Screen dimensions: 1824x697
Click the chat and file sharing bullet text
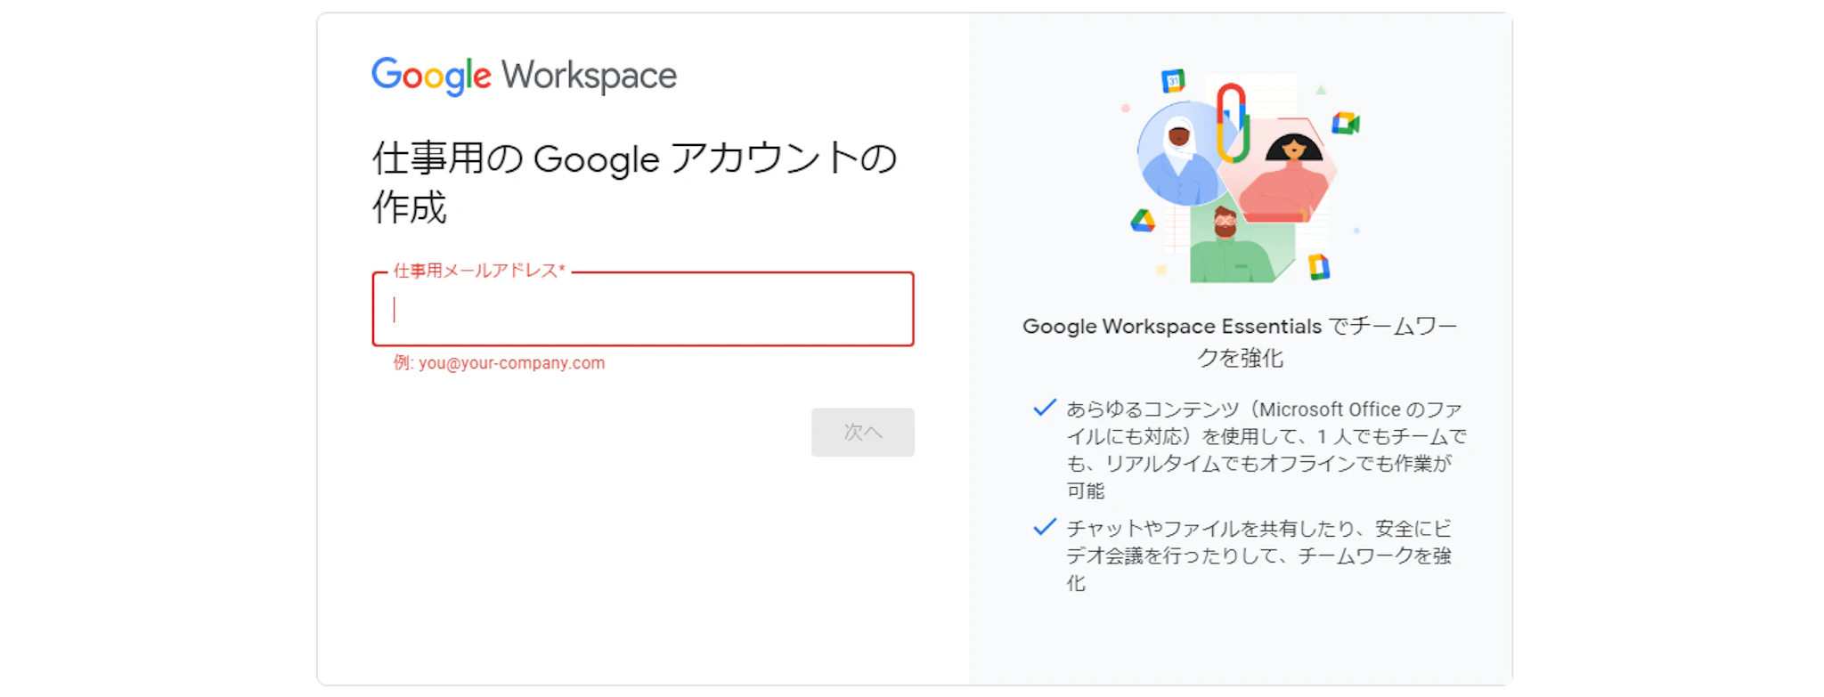pos(1258,555)
